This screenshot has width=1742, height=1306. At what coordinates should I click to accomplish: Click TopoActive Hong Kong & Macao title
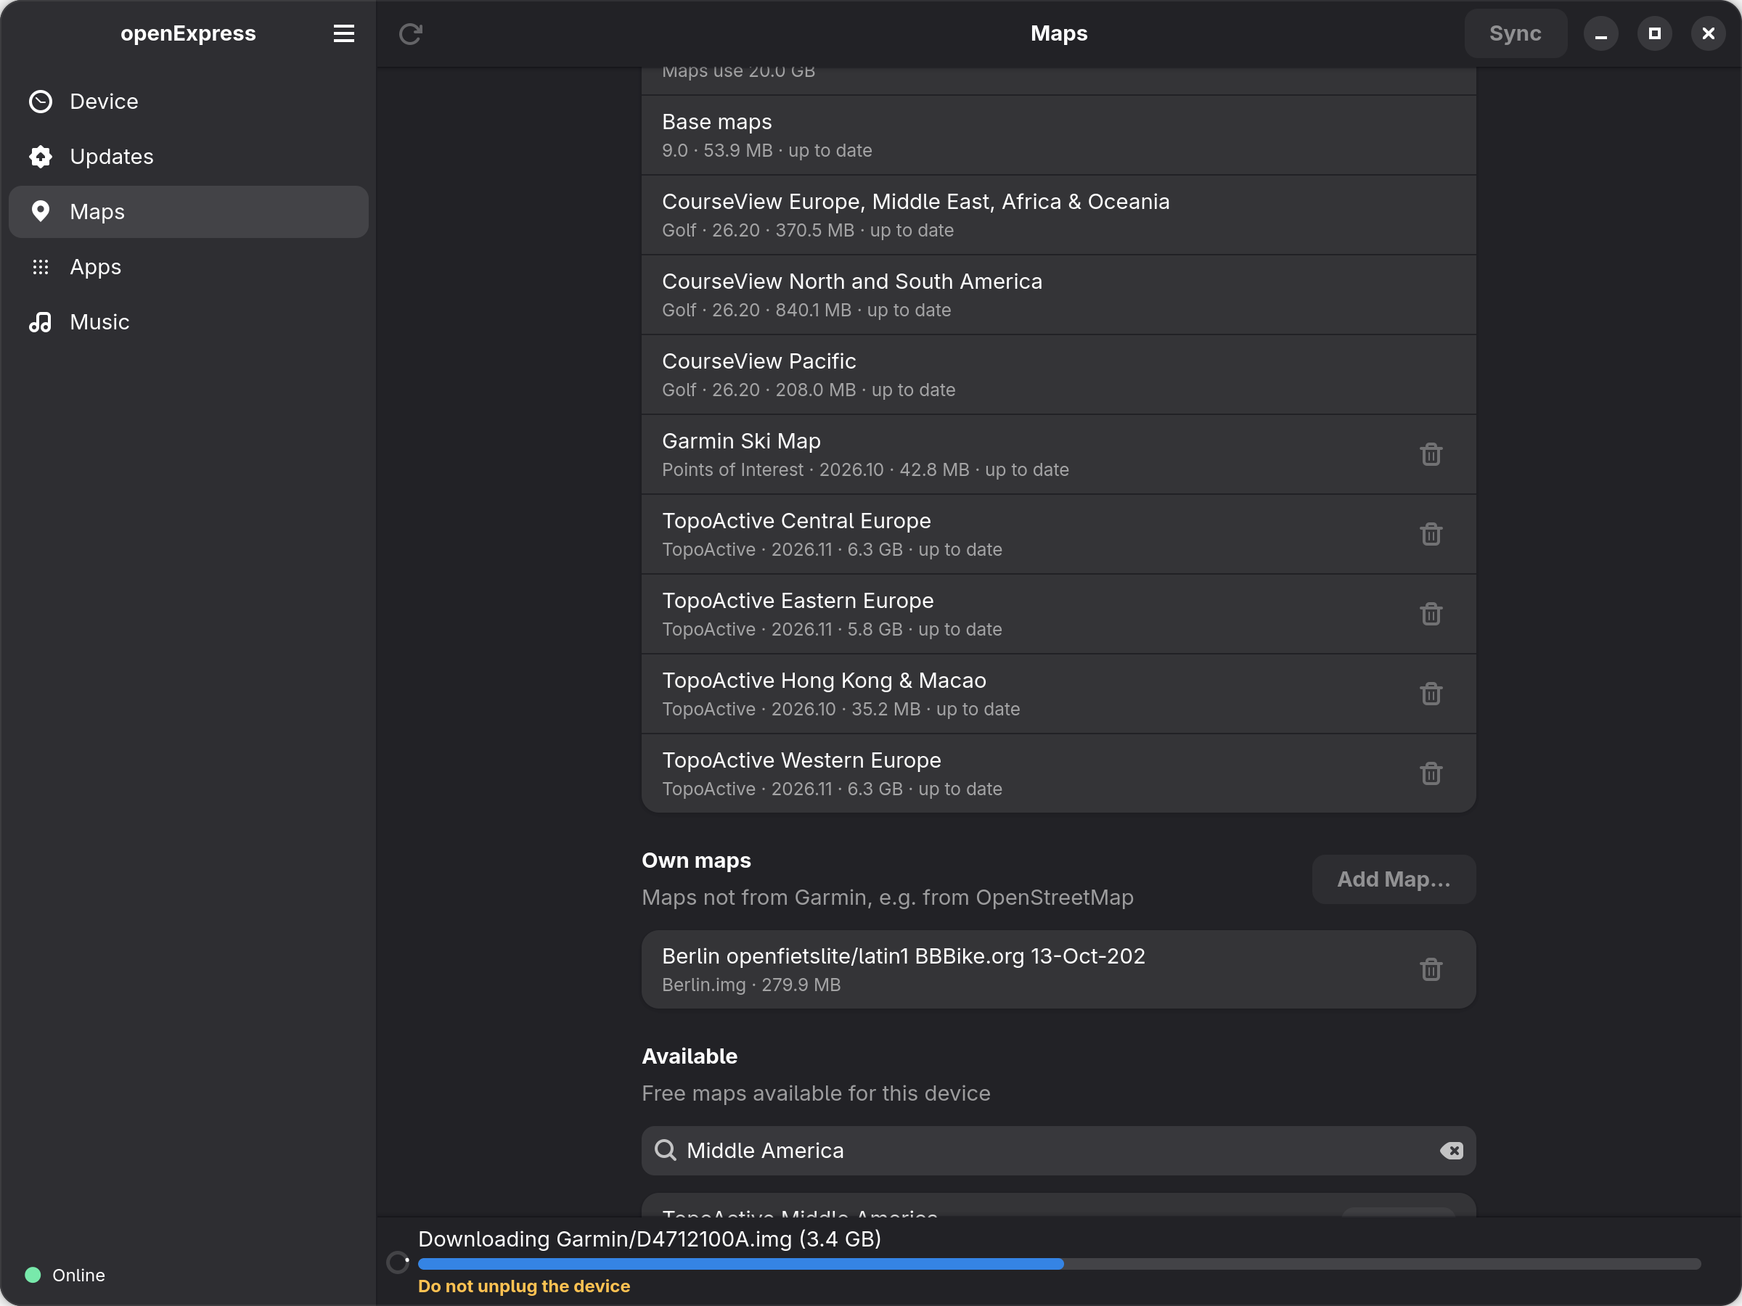[x=824, y=681]
